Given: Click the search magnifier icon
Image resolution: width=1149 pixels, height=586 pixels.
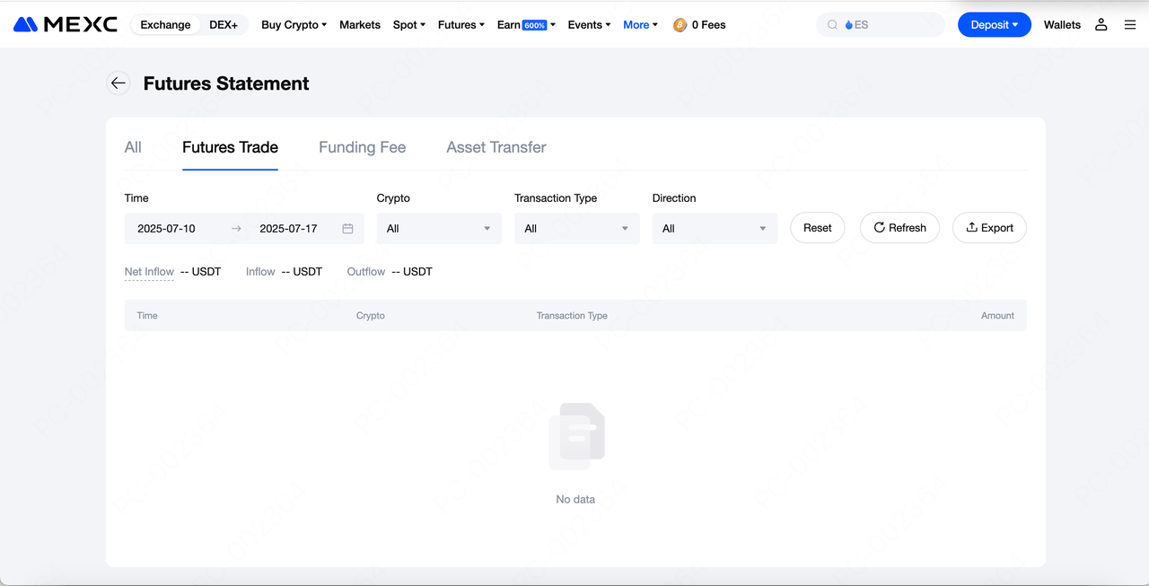Looking at the screenshot, I should (832, 25).
